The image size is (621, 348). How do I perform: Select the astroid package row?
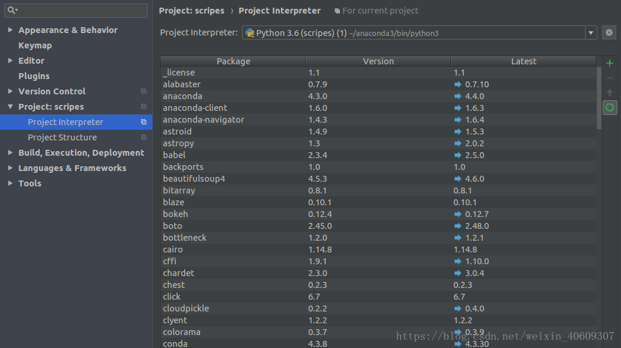(378, 132)
